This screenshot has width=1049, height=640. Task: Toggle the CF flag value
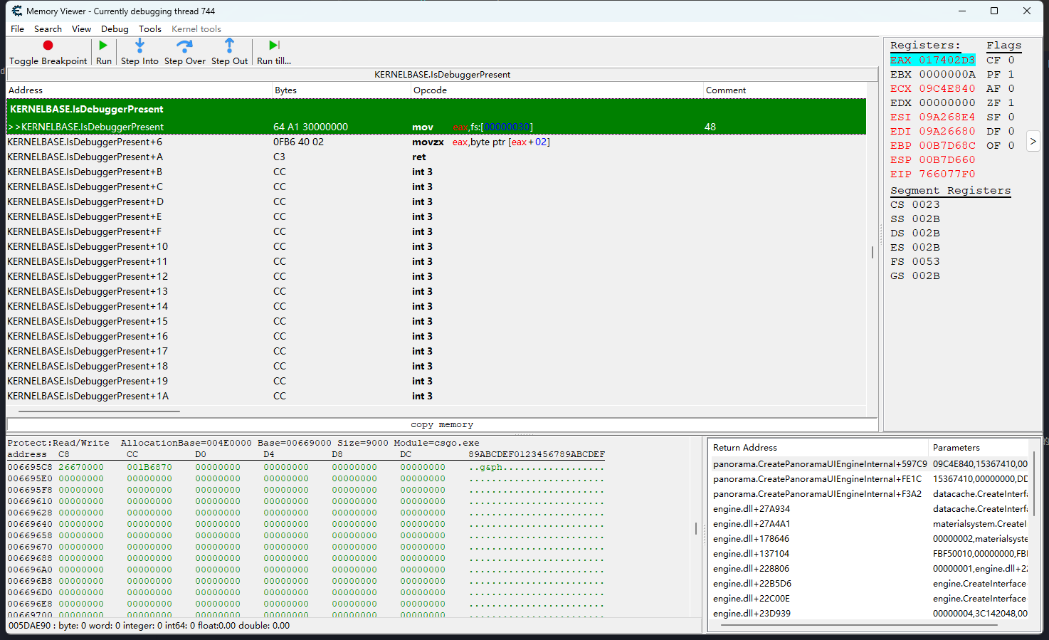coord(1011,61)
